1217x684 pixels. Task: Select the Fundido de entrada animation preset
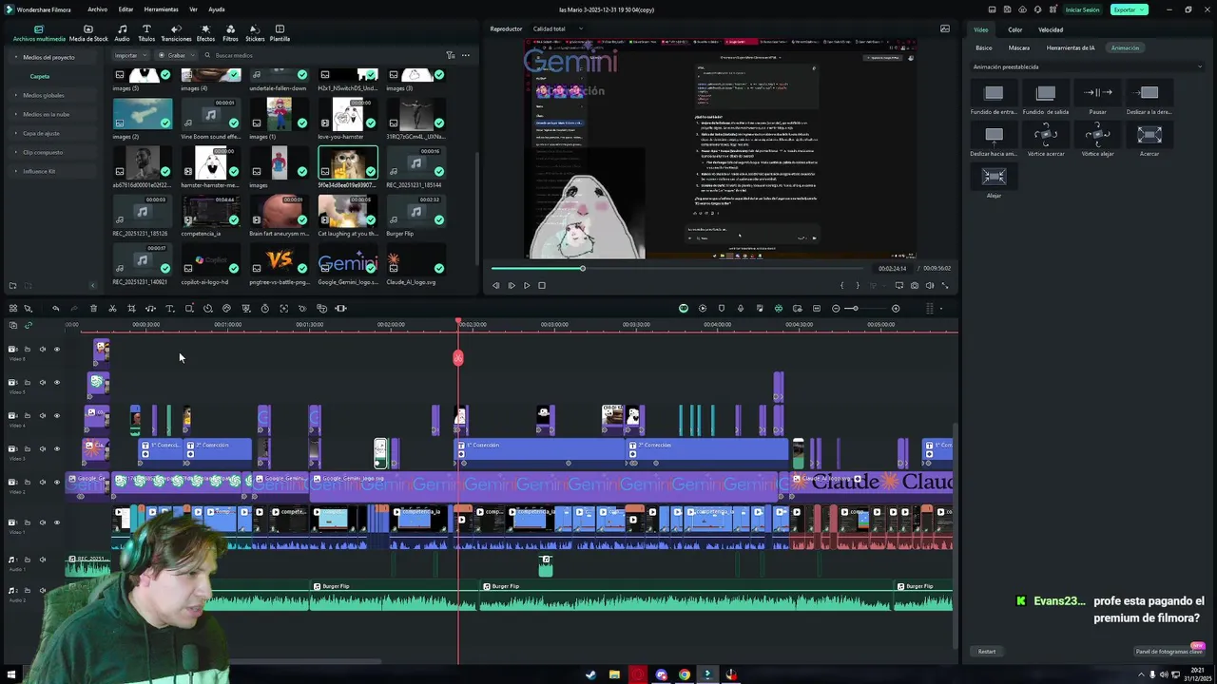pos(994,99)
